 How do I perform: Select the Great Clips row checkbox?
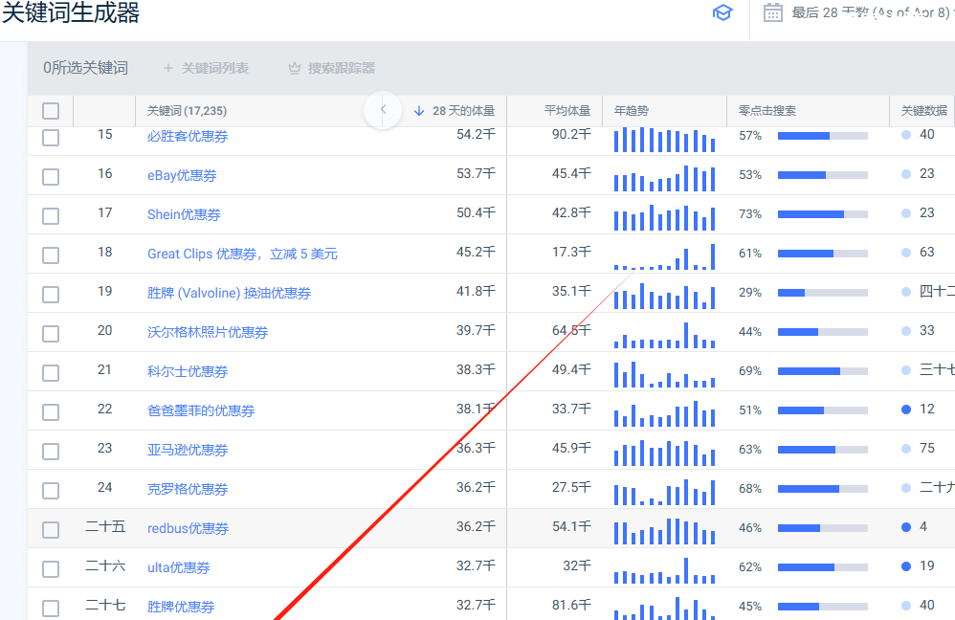point(51,255)
